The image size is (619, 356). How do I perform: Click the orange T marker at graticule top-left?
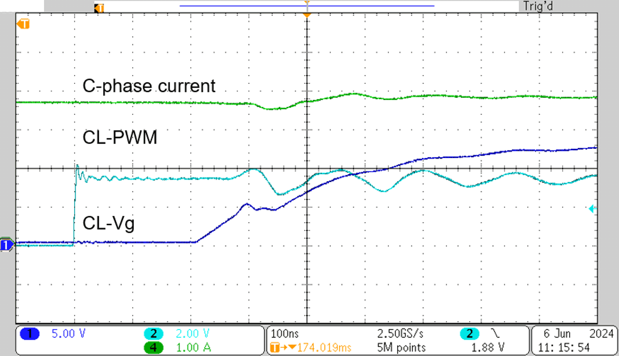click(x=23, y=23)
